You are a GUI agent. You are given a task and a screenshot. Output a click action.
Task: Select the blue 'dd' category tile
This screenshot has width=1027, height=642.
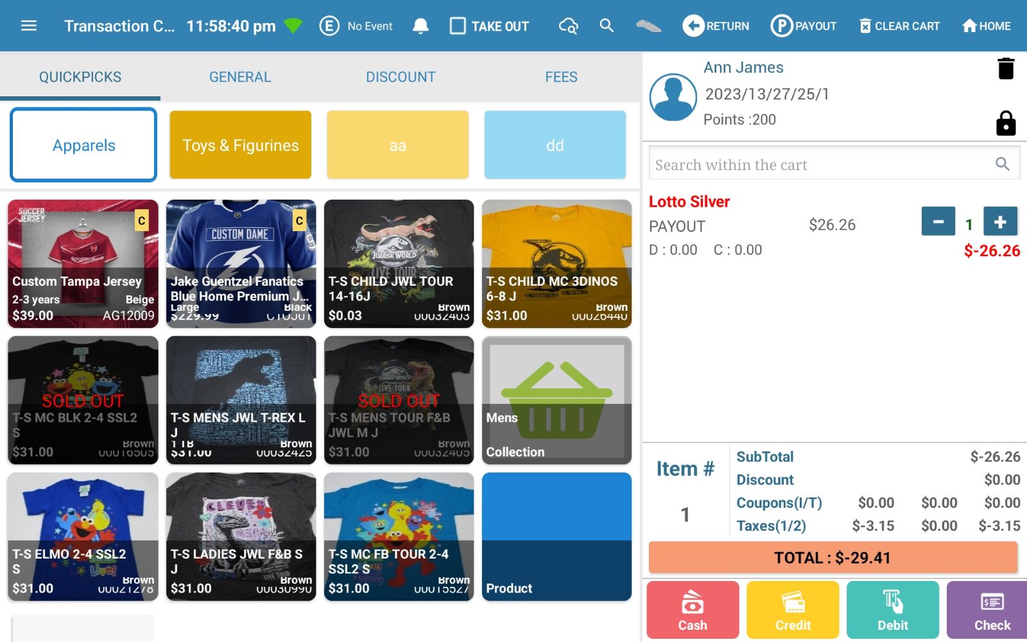point(555,145)
